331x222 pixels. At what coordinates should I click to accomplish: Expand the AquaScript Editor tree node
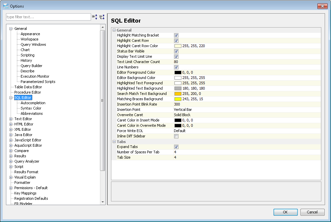point(11,145)
